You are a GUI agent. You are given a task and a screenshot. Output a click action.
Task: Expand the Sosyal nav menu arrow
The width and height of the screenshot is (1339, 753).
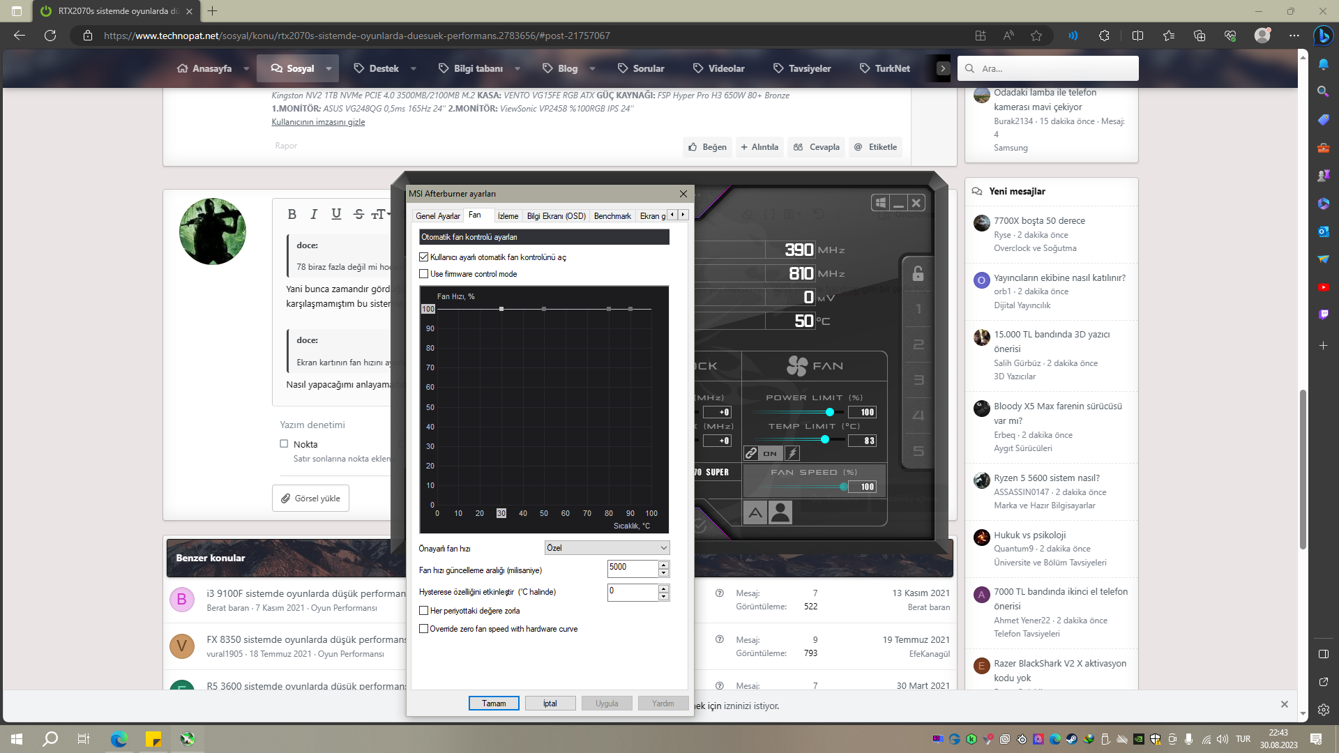[328, 68]
